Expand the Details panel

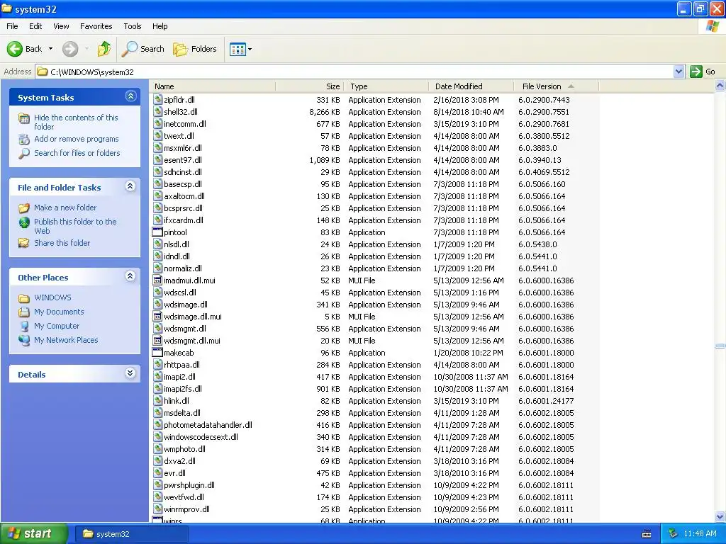point(130,373)
